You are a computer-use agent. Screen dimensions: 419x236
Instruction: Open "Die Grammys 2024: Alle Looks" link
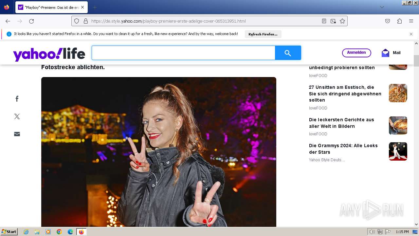(x=343, y=149)
